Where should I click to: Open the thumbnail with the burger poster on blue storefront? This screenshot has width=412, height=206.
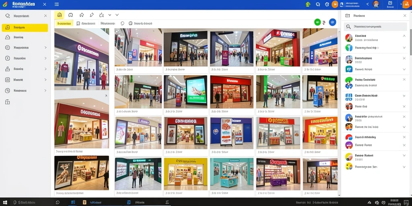click(x=232, y=133)
